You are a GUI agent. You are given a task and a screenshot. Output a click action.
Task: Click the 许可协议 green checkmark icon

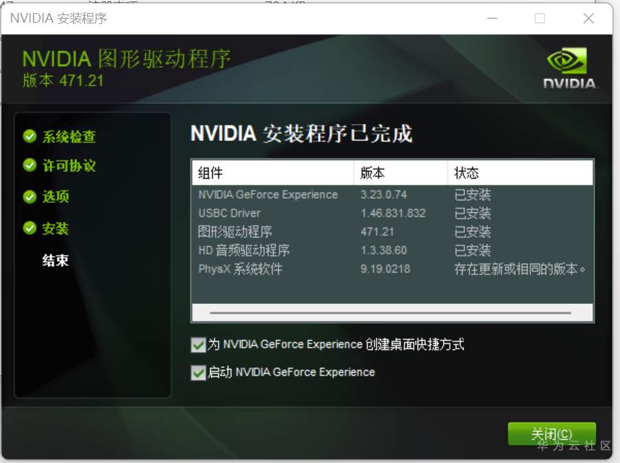[x=30, y=165]
